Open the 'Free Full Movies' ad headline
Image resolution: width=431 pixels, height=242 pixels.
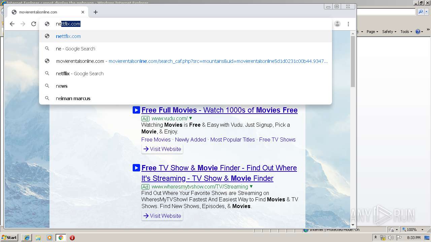click(220, 110)
